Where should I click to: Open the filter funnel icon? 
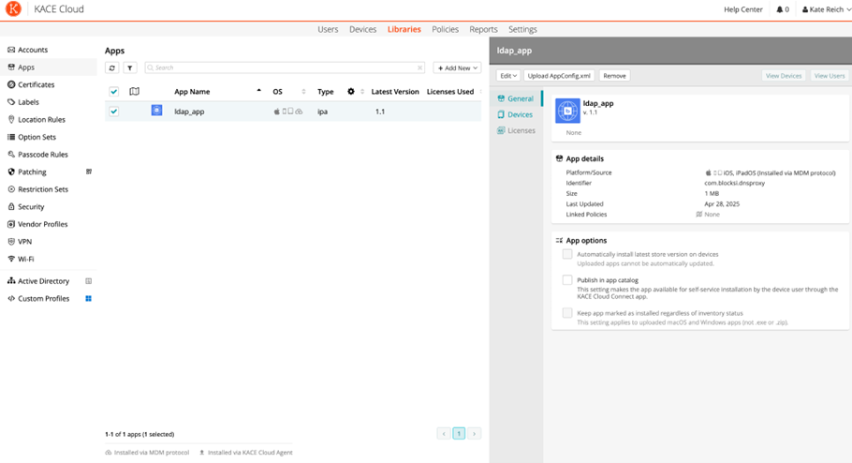(130, 68)
